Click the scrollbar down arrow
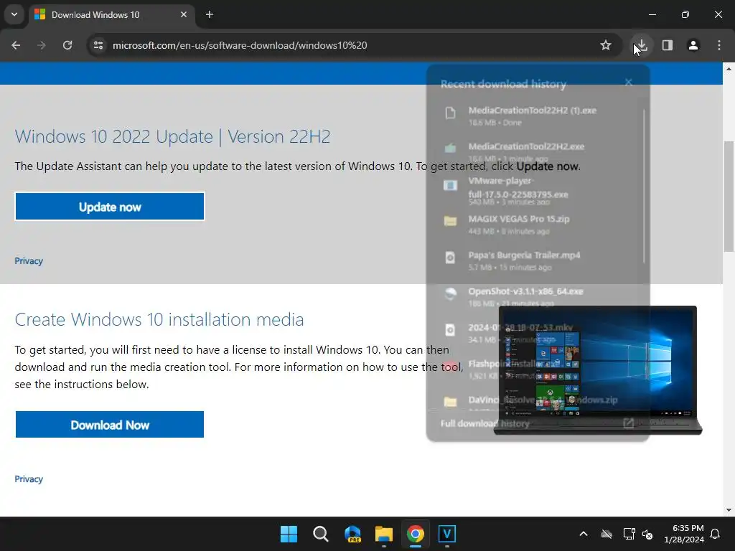This screenshot has height=551, width=735. pos(729,510)
